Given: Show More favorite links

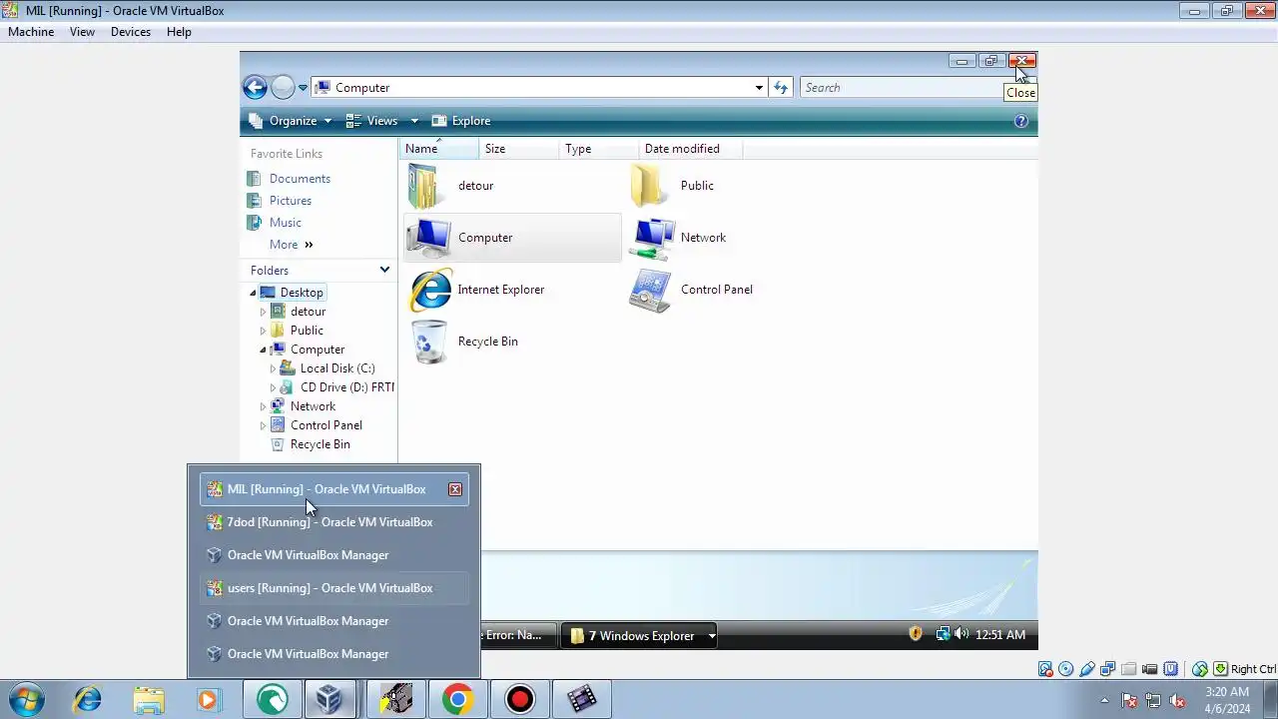Looking at the screenshot, I should [291, 245].
